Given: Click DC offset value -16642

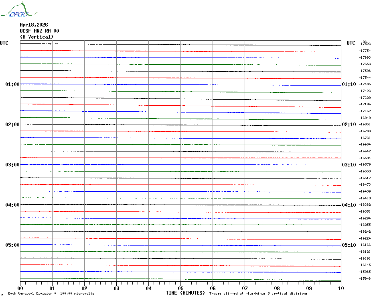Looking at the screenshot, I should tap(365, 151).
